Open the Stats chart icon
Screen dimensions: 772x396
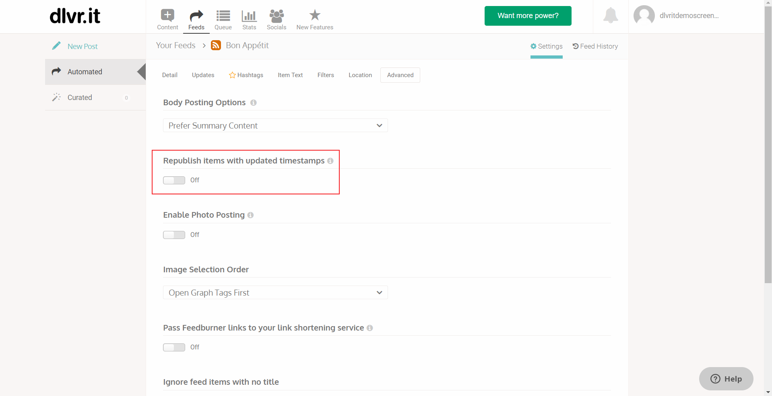tap(249, 16)
